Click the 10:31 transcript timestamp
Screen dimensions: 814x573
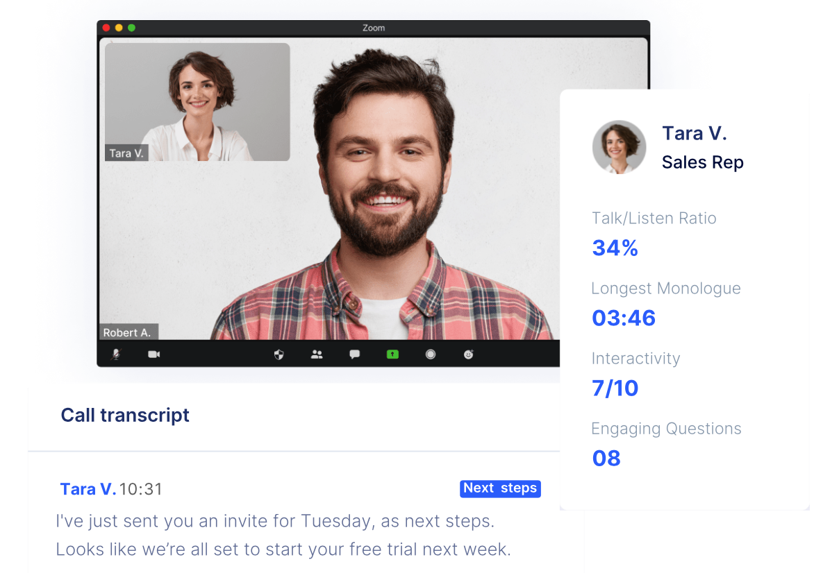coord(141,489)
